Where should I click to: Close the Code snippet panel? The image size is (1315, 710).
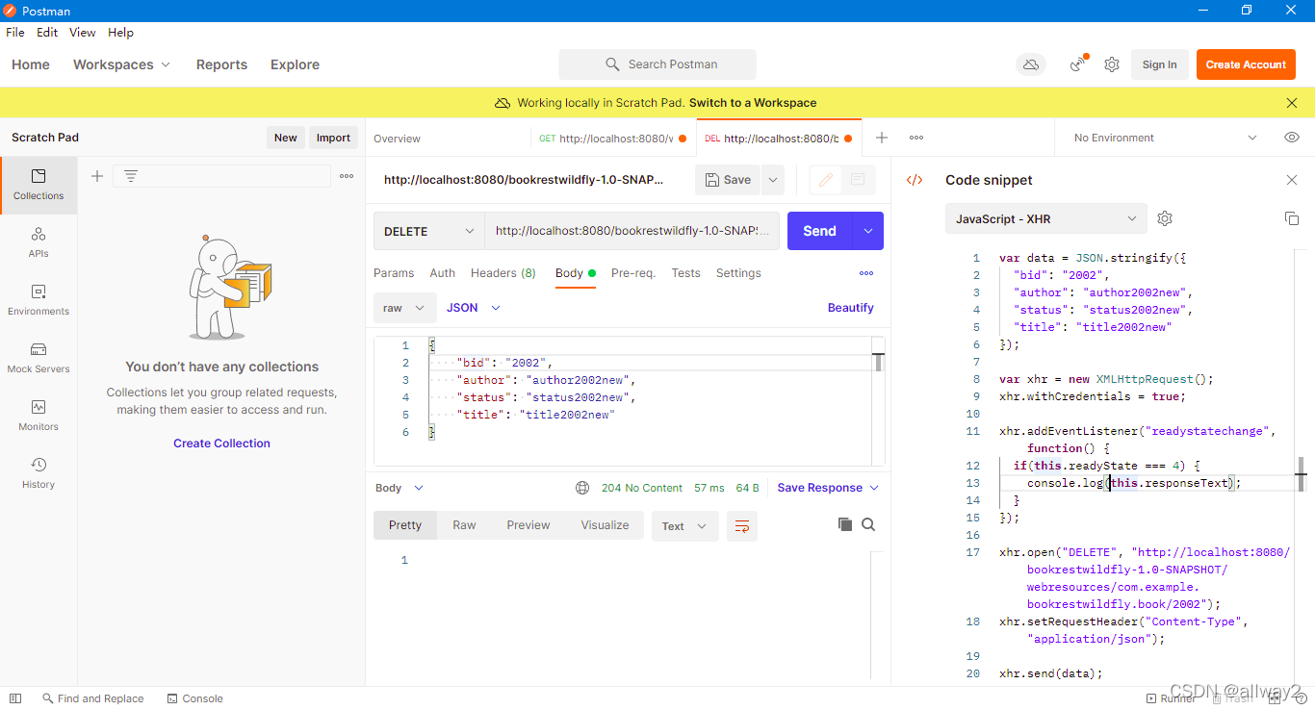[1292, 180]
